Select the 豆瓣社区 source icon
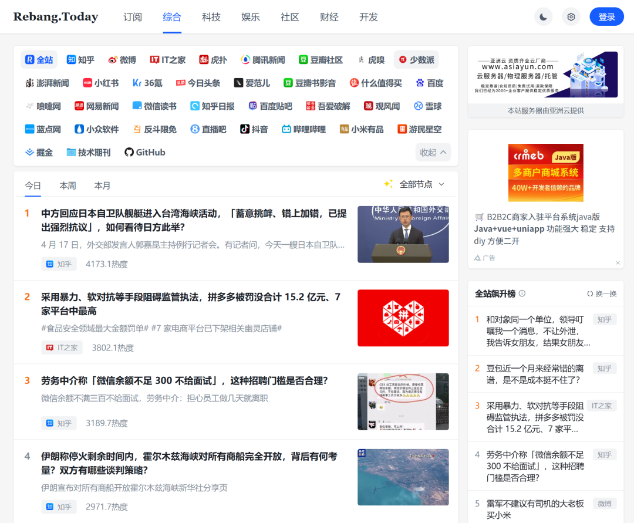The height and width of the screenshot is (523, 634). [321, 60]
